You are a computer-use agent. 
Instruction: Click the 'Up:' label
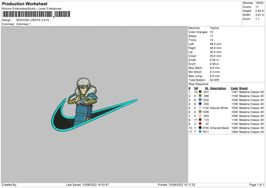(191, 52)
